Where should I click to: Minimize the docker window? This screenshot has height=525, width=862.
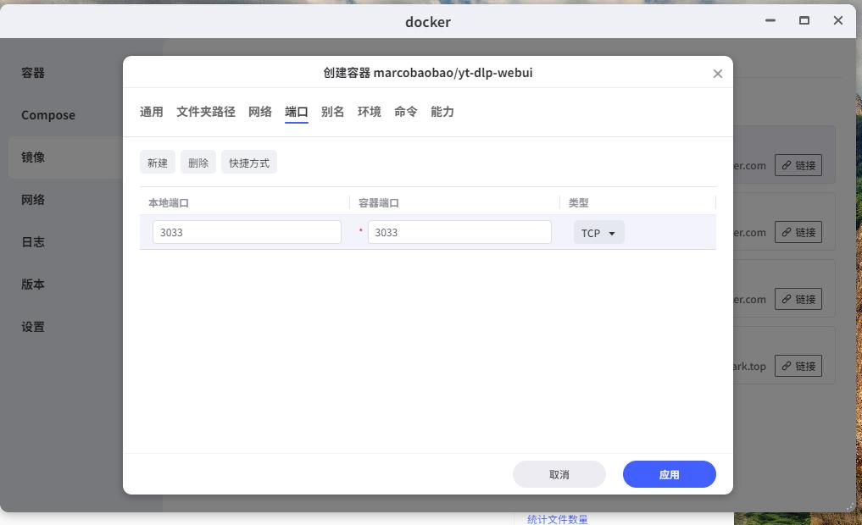(x=770, y=21)
